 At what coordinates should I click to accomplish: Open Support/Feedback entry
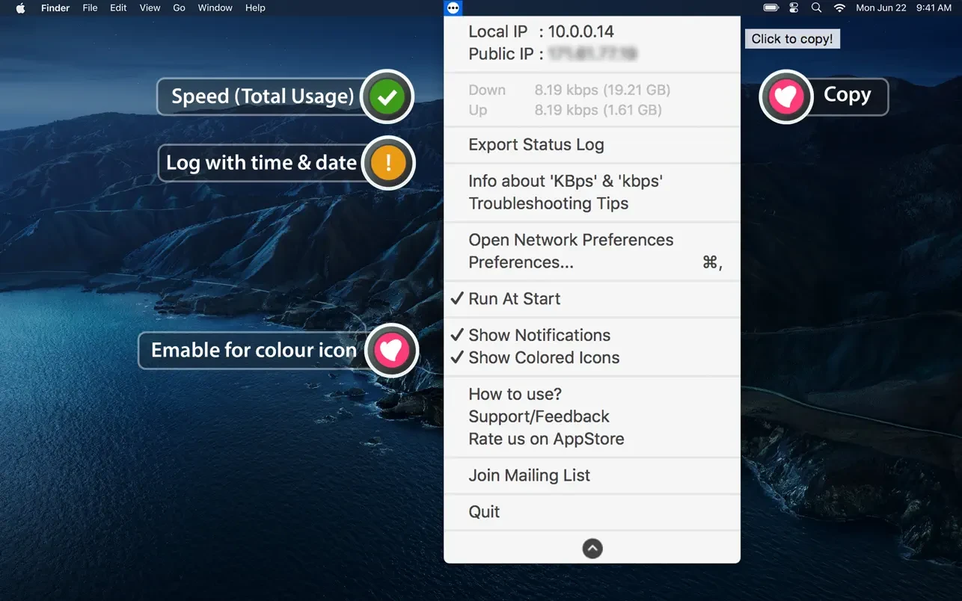click(592, 416)
